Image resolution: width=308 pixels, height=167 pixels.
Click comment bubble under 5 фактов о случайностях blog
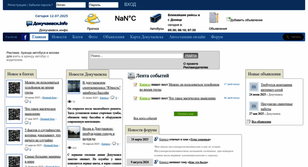click(27, 149)
